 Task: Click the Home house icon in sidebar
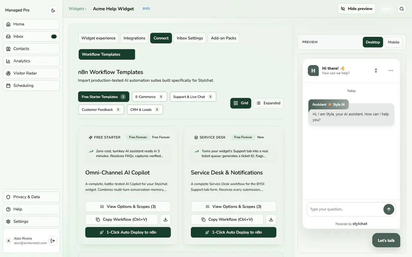pos(8,24)
